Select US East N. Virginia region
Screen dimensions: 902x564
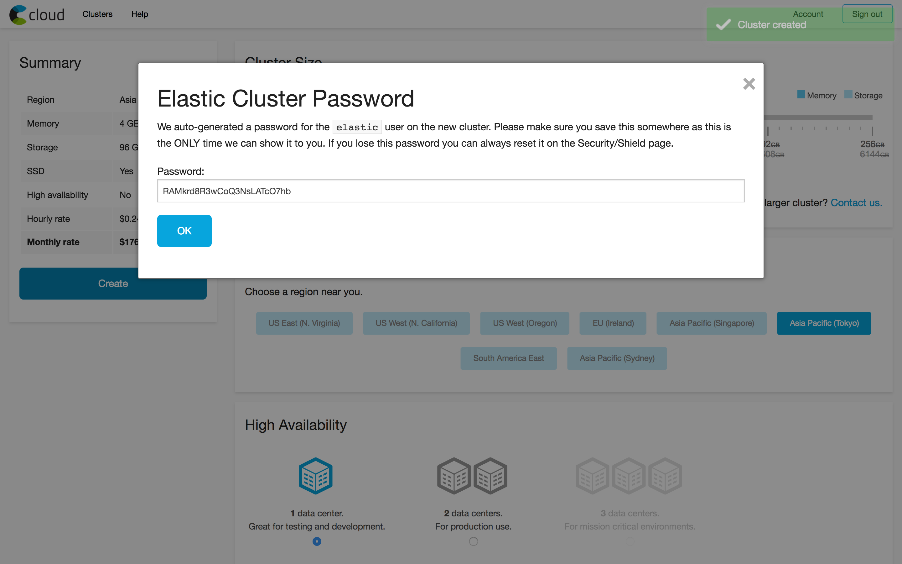coord(304,323)
